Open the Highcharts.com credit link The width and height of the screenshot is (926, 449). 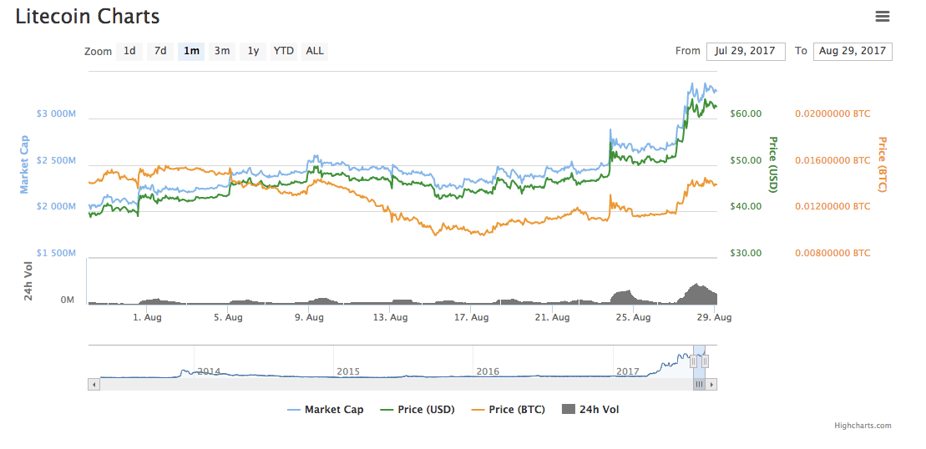(863, 426)
